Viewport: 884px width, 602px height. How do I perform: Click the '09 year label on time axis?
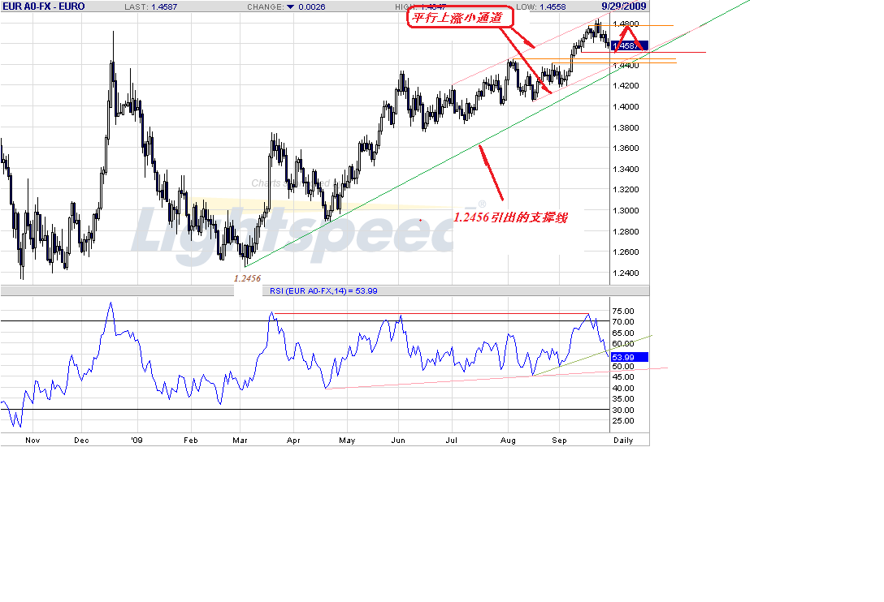pos(137,441)
